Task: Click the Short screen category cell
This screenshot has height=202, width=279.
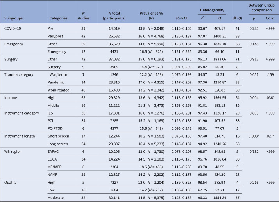Action: click(x=58, y=136)
